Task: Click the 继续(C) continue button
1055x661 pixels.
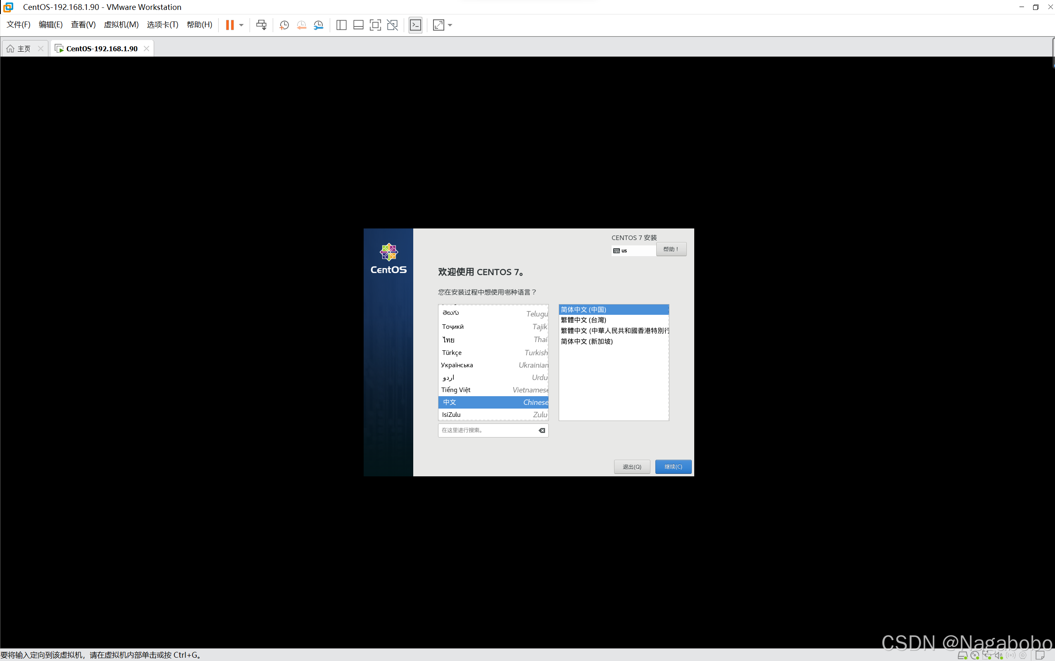Action: 673,466
